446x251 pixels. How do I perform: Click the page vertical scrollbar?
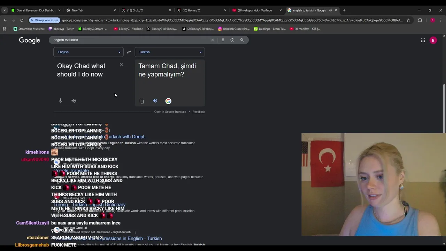[444, 108]
